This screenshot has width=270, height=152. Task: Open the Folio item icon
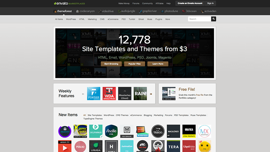(80, 146)
